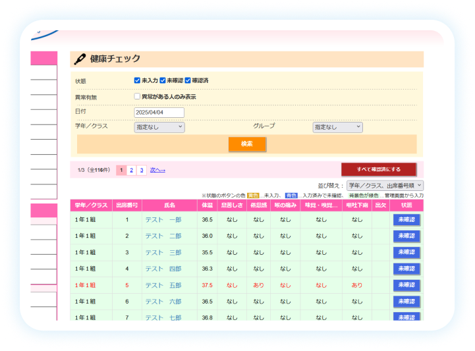Viewport: 475px width, 351px height.
Task: Click the orange 検索 button
Action: pos(247,144)
